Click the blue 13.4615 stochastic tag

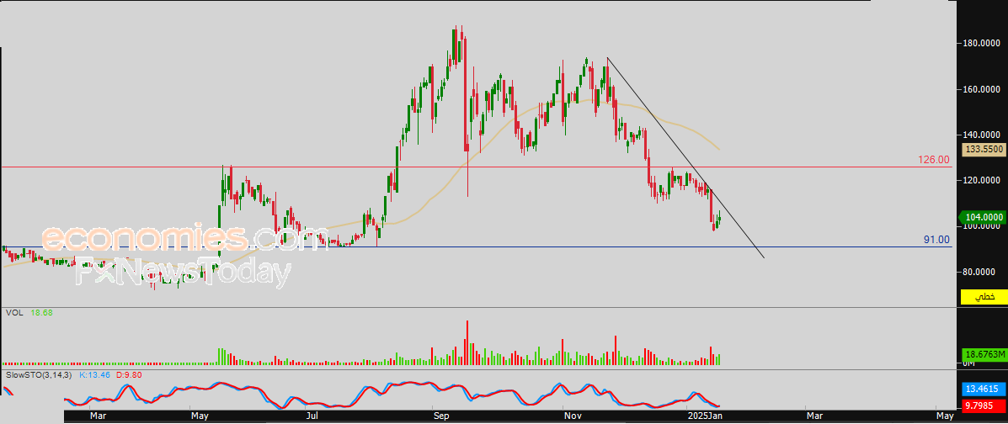click(x=983, y=389)
